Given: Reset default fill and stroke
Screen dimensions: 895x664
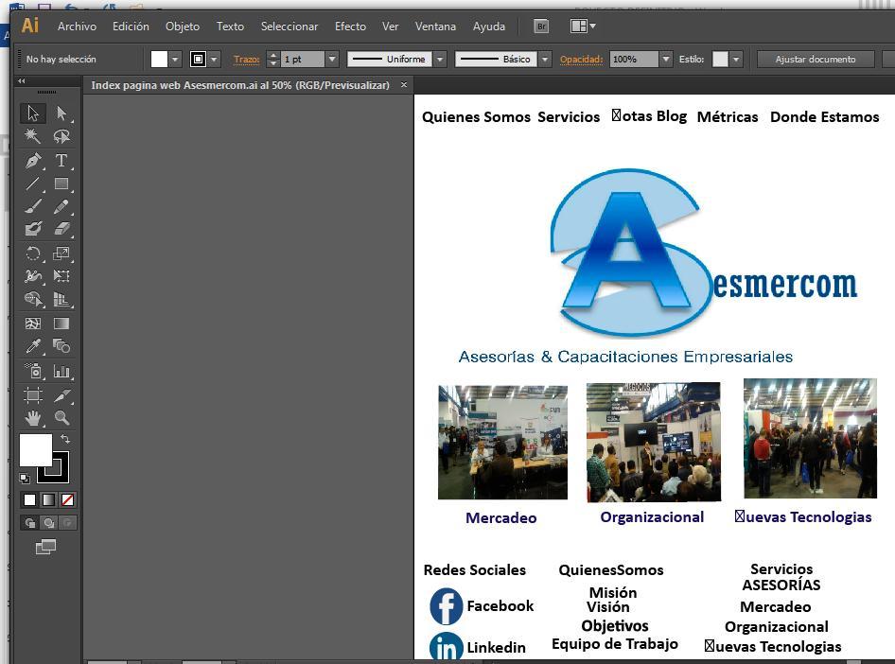Looking at the screenshot, I should [x=25, y=478].
